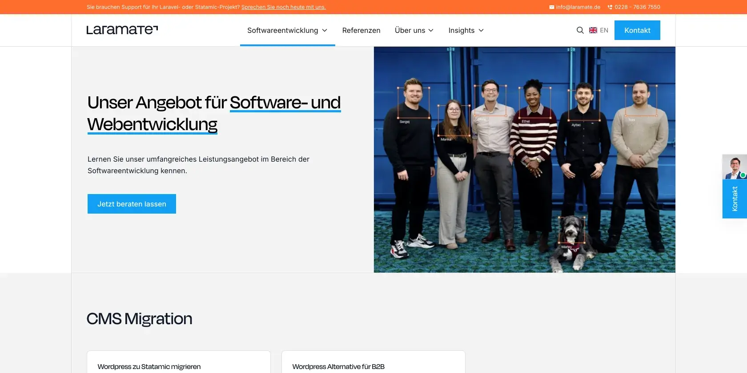Expand the Über uns dropdown chevron
Viewport: 747px width, 373px height.
point(431,30)
